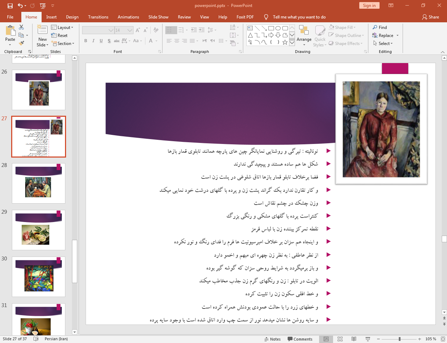447x343 pixels.
Task: Expand the Section dropdown
Action: pyautogui.click(x=63, y=44)
